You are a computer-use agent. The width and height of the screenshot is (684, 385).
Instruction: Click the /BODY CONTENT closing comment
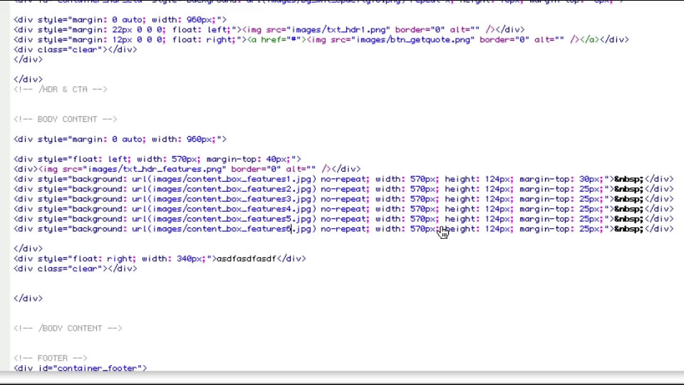coord(68,328)
